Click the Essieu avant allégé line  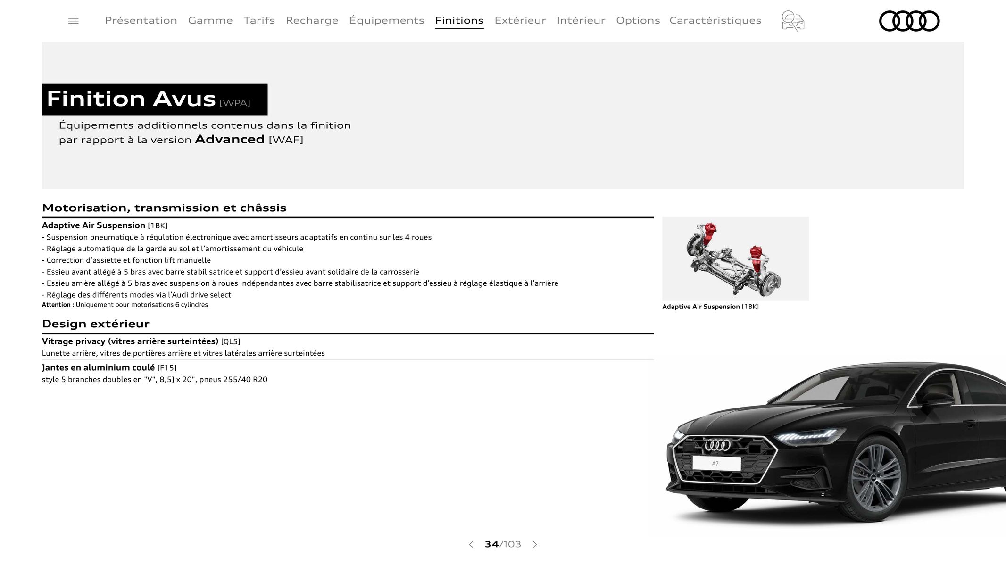point(231,272)
